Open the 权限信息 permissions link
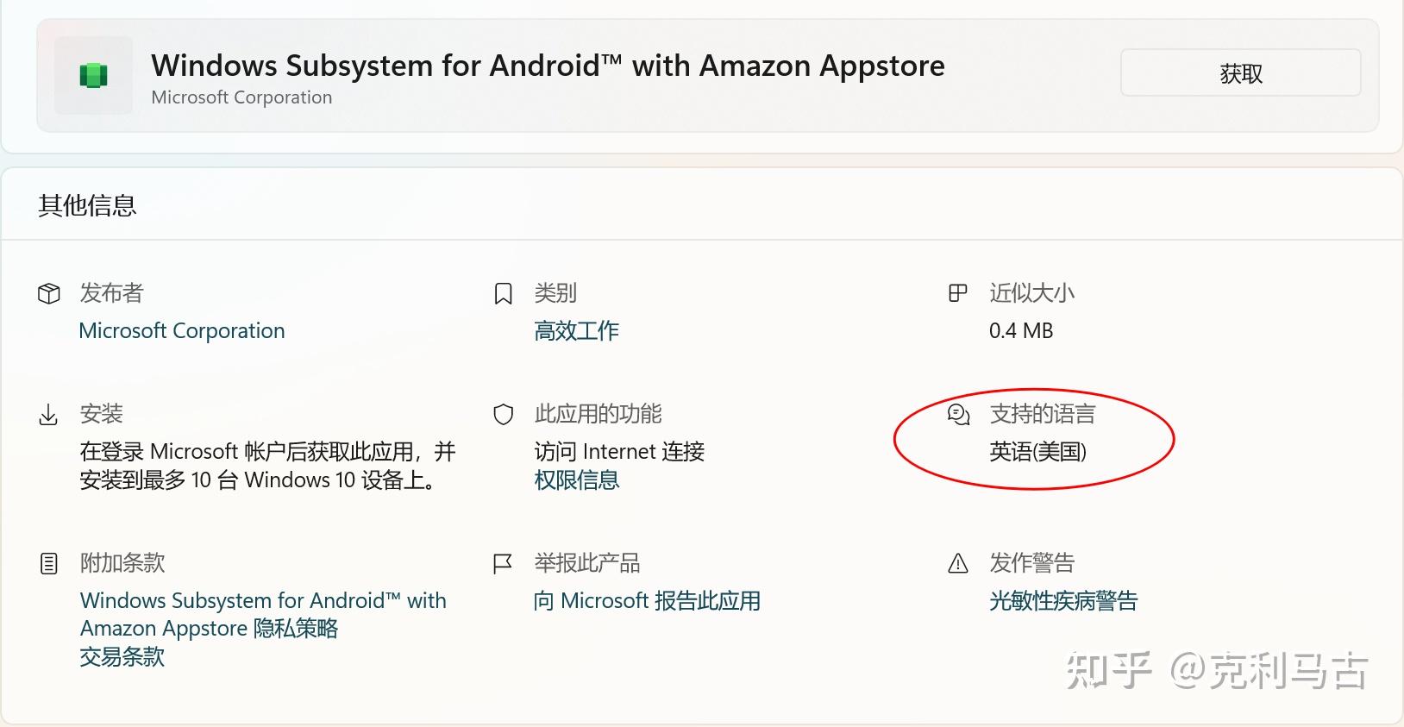1404x727 pixels. 576,480
